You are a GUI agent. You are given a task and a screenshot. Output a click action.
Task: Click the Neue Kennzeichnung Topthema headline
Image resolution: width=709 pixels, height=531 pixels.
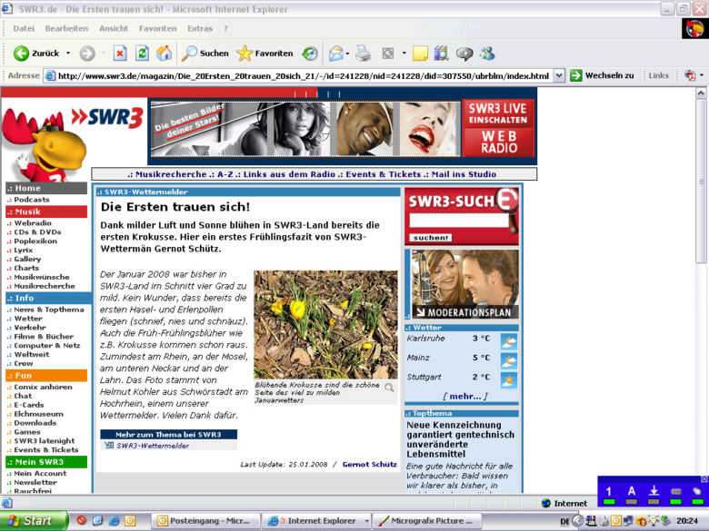pos(460,439)
